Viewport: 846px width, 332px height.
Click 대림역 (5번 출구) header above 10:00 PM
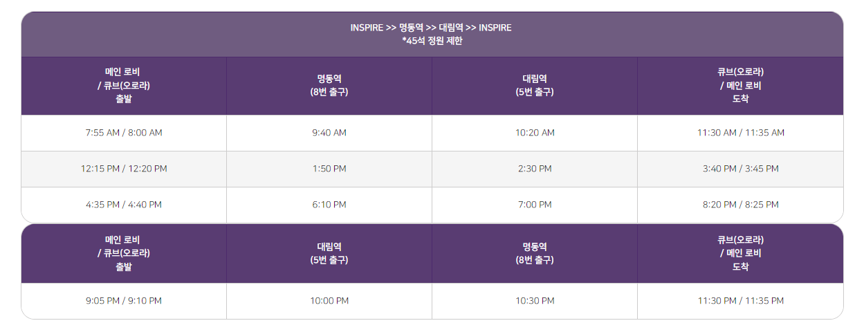[x=329, y=253]
